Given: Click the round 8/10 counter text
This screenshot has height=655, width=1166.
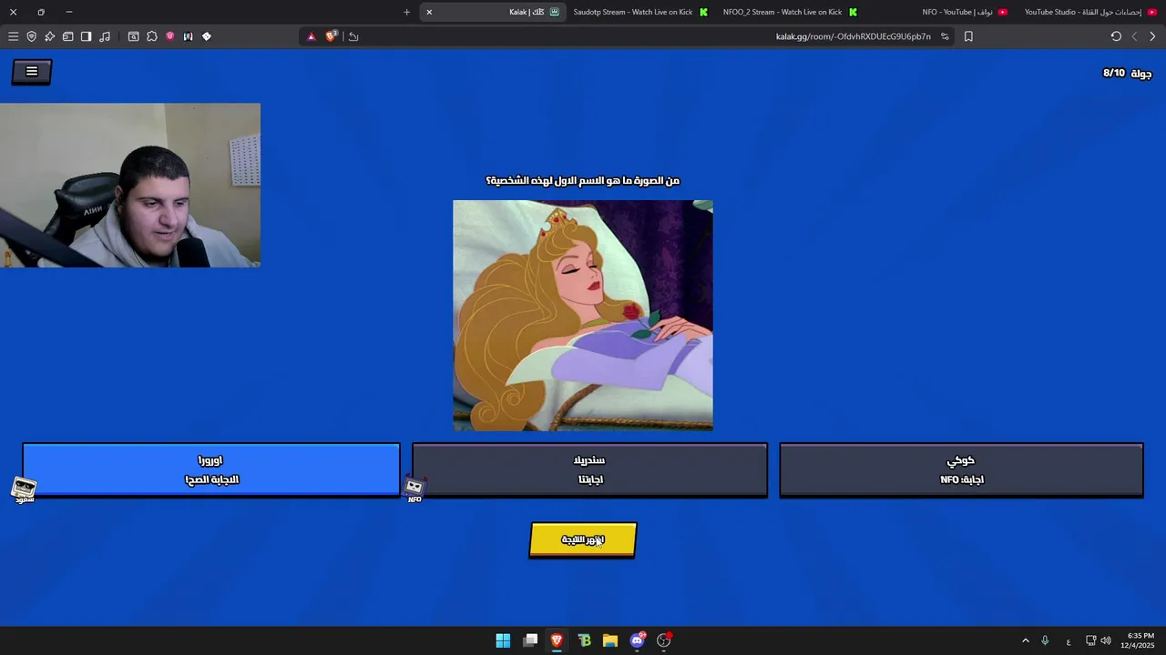Looking at the screenshot, I should point(1127,73).
